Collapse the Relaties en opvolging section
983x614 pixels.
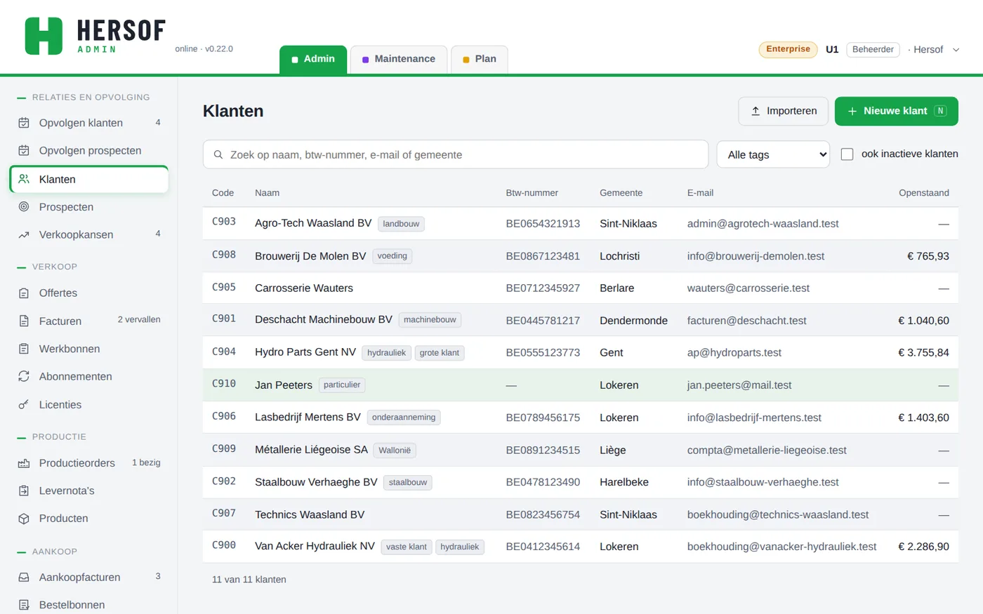pos(84,98)
